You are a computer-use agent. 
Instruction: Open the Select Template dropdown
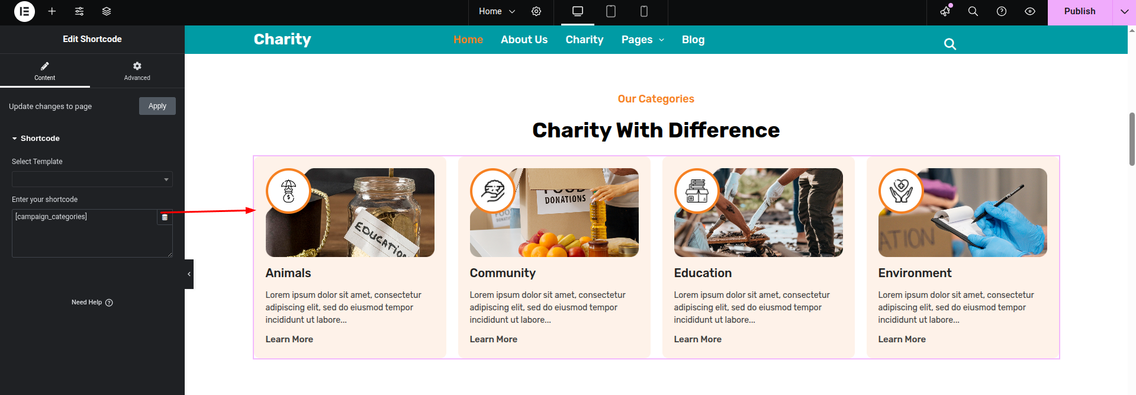click(92, 179)
